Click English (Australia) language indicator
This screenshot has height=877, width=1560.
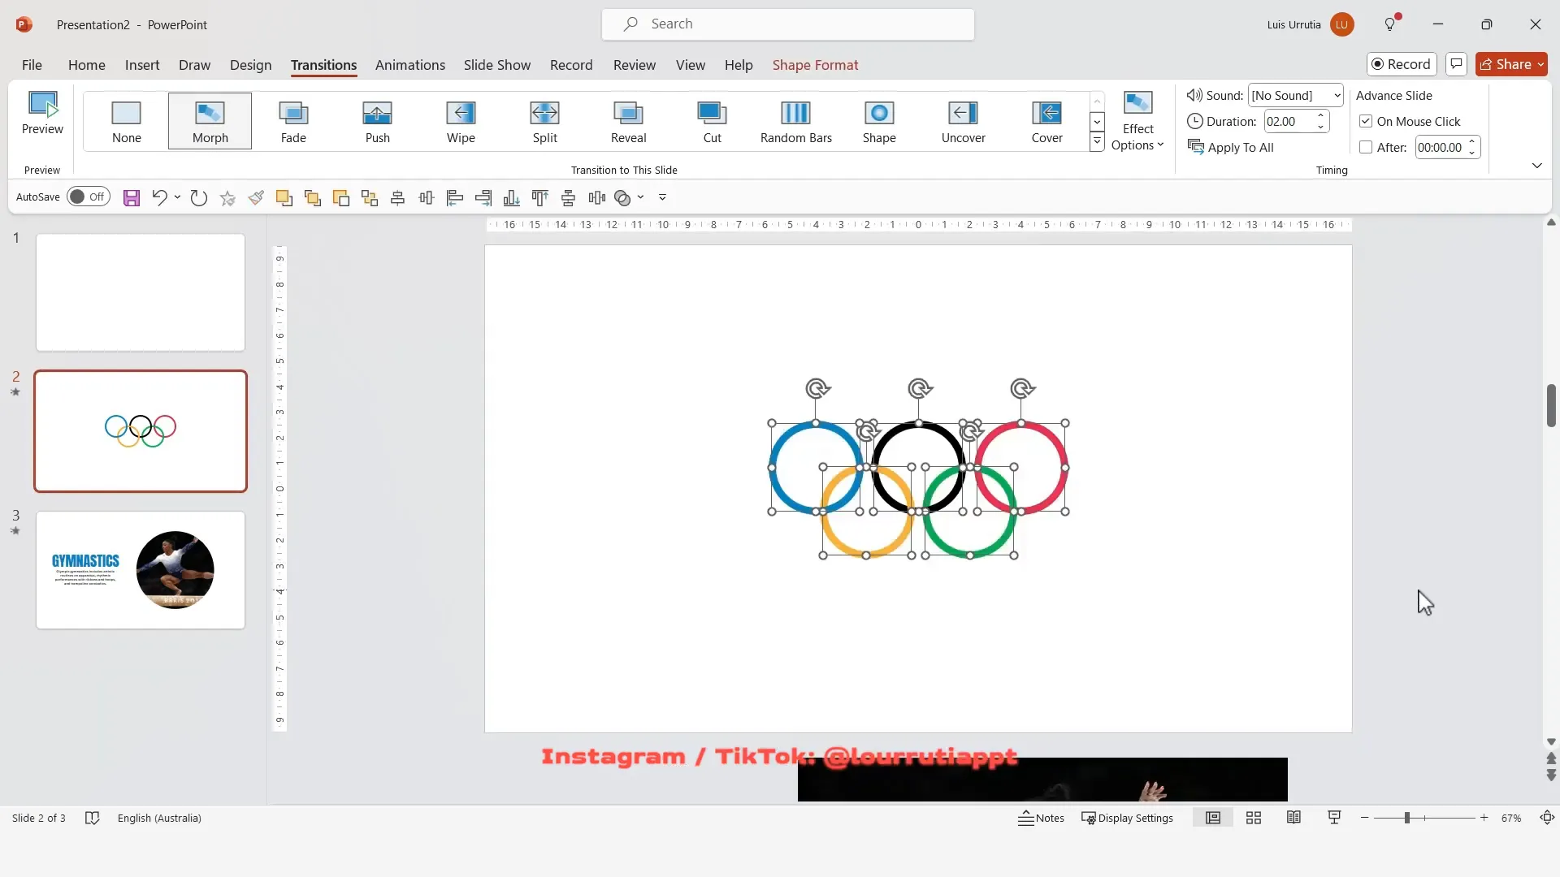click(159, 818)
